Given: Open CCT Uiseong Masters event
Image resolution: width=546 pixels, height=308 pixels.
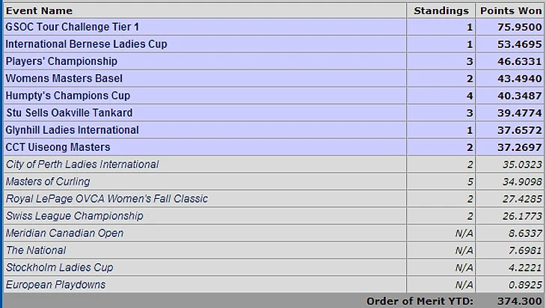Looking at the screenshot, I should click(x=58, y=147).
